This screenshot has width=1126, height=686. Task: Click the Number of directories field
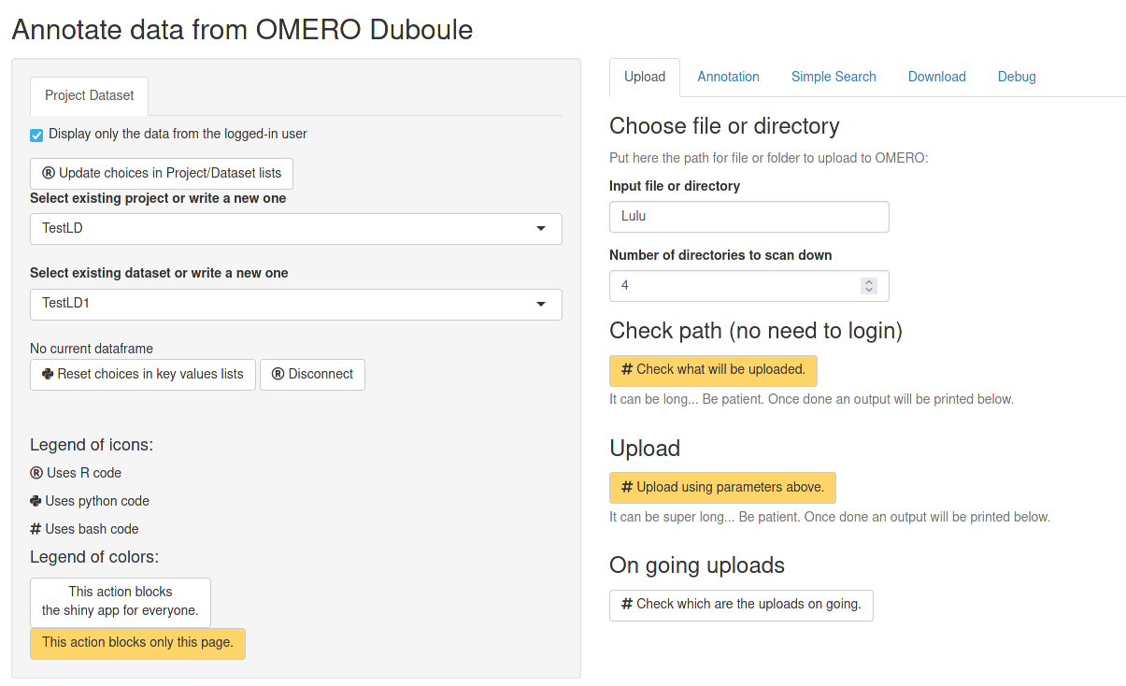tap(749, 285)
